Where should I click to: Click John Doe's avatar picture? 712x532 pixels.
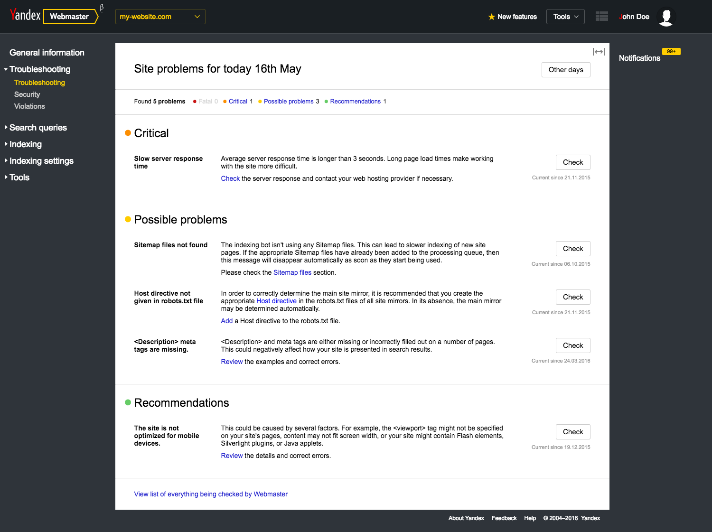pos(666,17)
